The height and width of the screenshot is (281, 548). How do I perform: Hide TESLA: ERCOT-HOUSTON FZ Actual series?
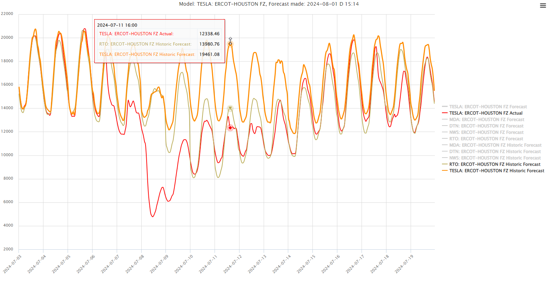482,113
